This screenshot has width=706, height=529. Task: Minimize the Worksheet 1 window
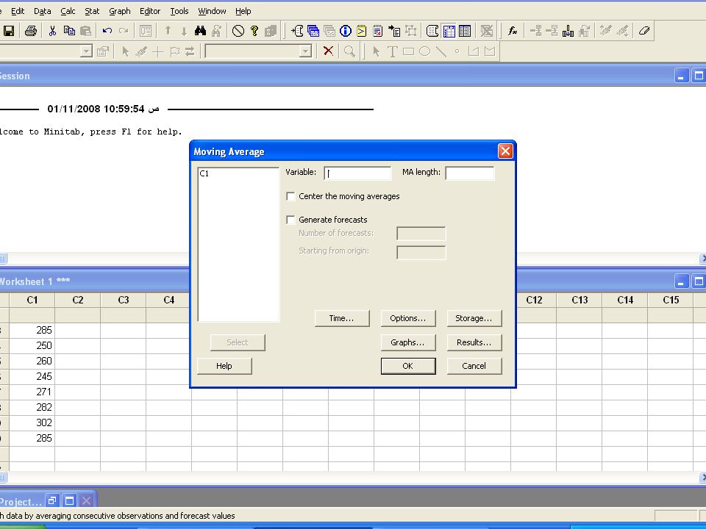681,281
